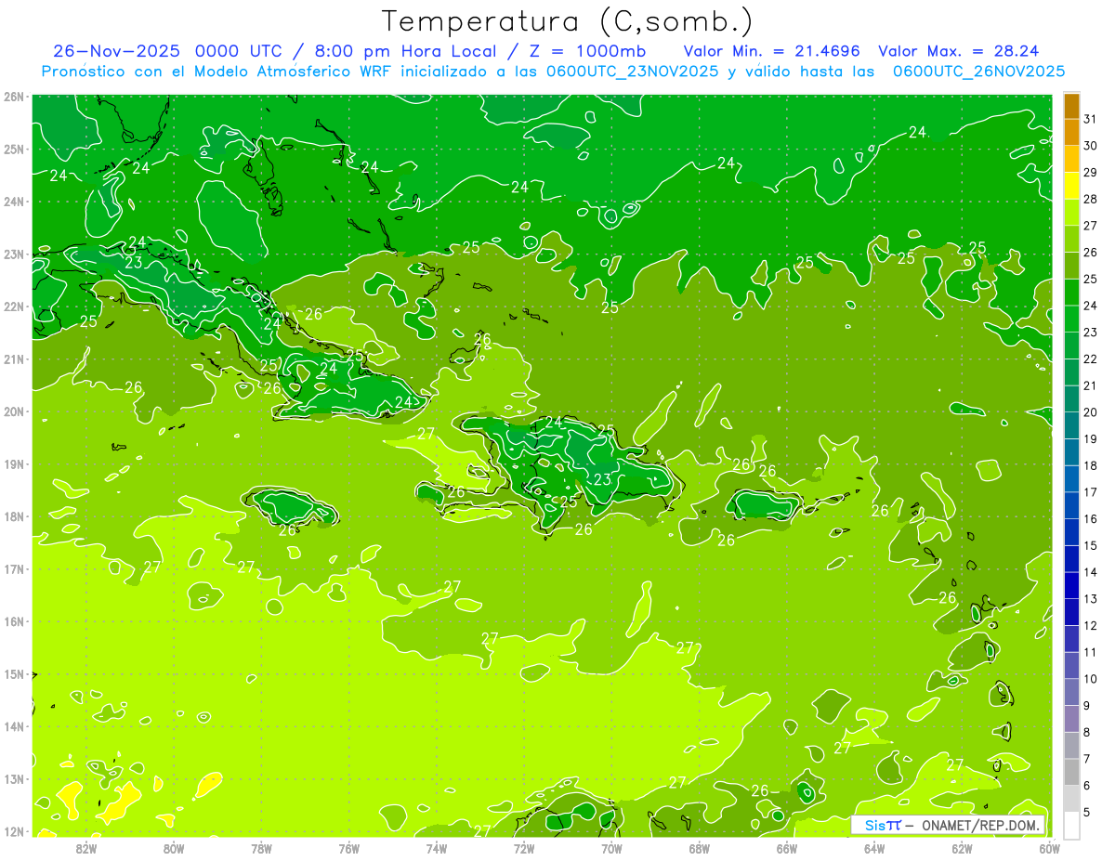Viewport: 1115px width, 861px height.
Task: Click the brown legend swatch above 31
Action: [1071, 106]
